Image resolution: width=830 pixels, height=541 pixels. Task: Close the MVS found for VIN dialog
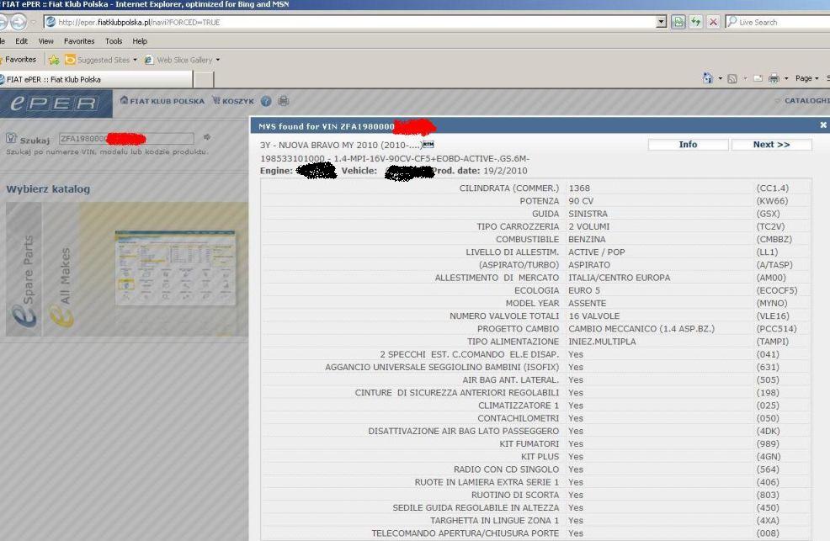823,125
